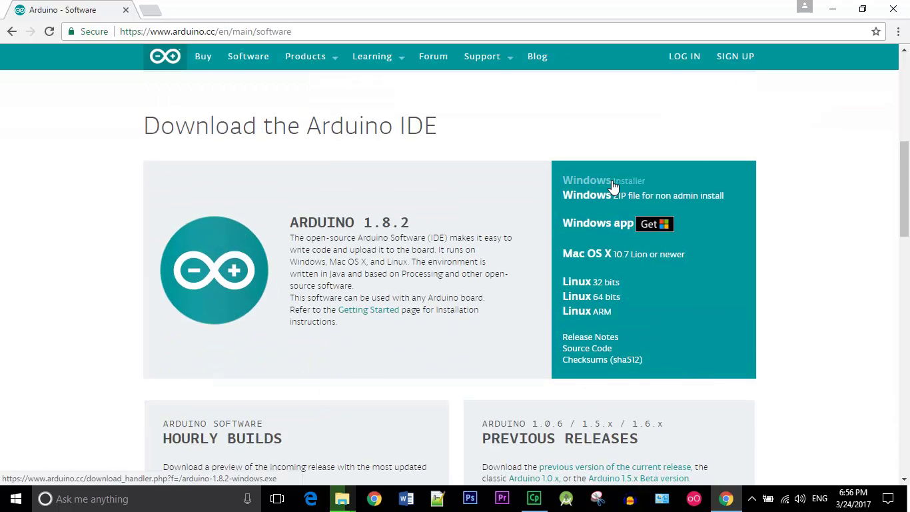Viewport: 910px width, 512px height.
Task: Launch Microsoft Edge from the taskbar
Action: pos(310,499)
